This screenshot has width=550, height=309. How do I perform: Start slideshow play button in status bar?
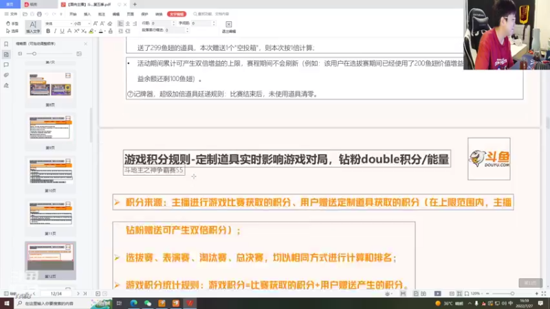437,294
